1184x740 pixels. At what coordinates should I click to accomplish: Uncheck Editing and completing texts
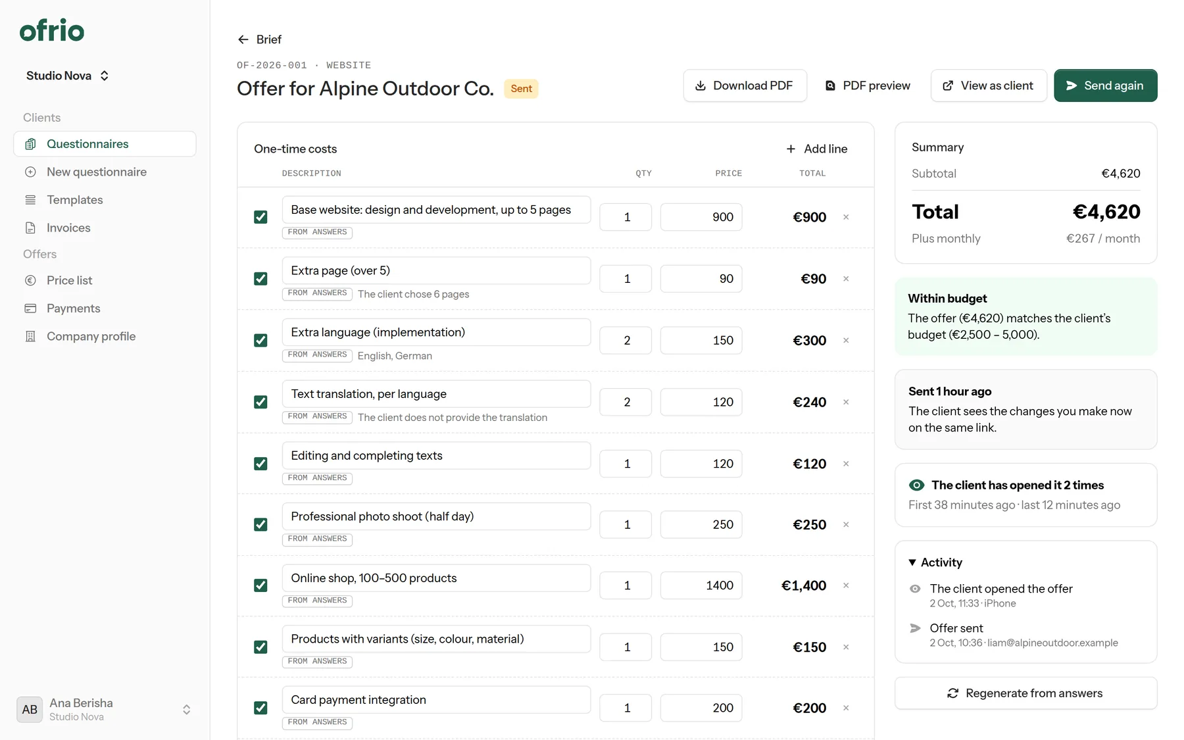tap(260, 464)
